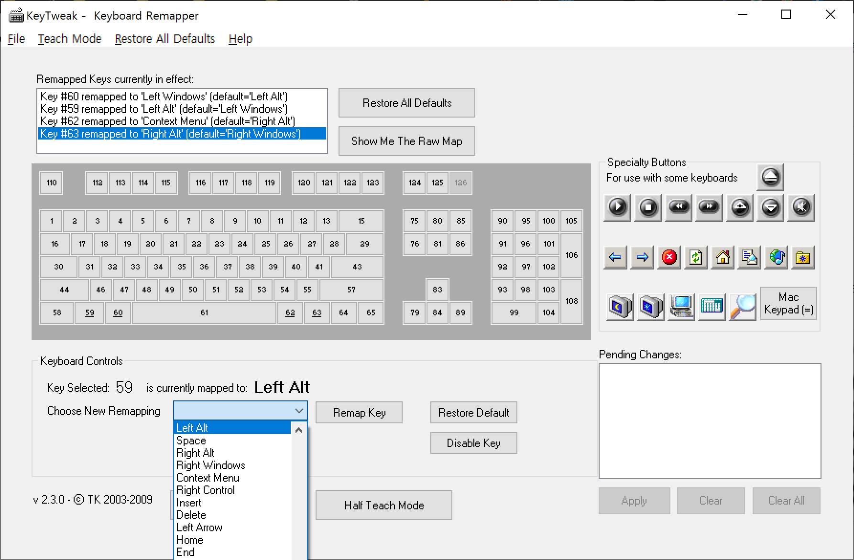Click the Next Track specialty button
The image size is (854, 560).
[x=709, y=207]
